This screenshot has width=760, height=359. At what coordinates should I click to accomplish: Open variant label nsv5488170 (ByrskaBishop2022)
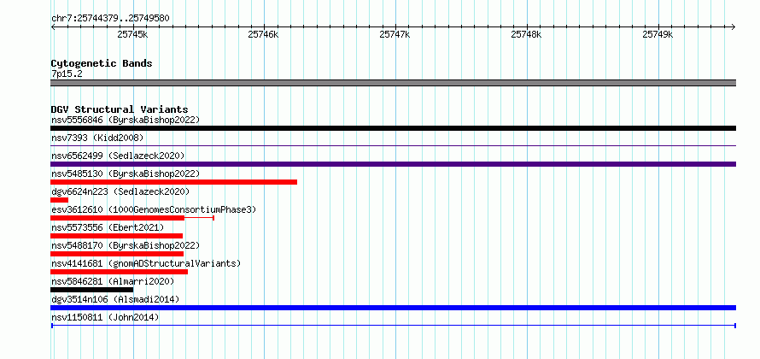(x=126, y=245)
